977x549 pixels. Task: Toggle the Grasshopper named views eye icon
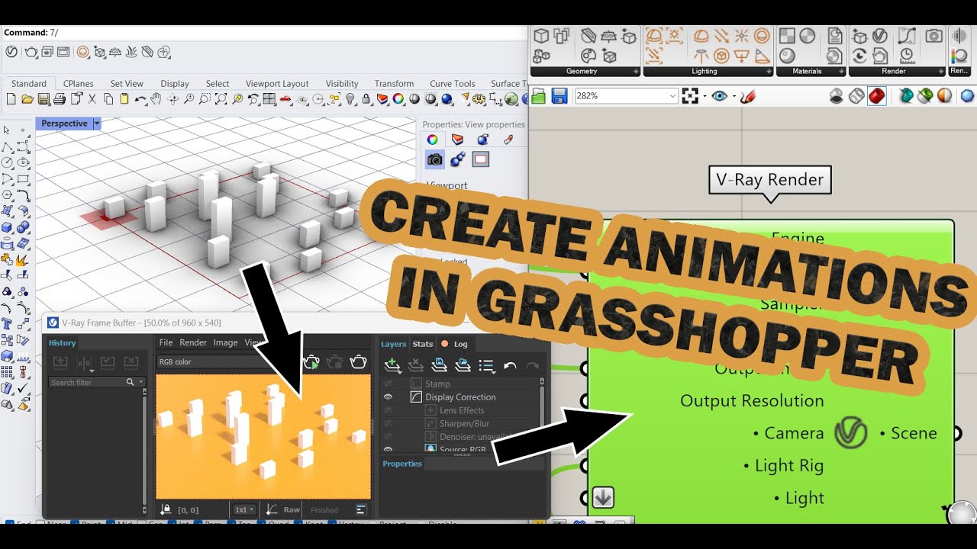click(x=719, y=96)
